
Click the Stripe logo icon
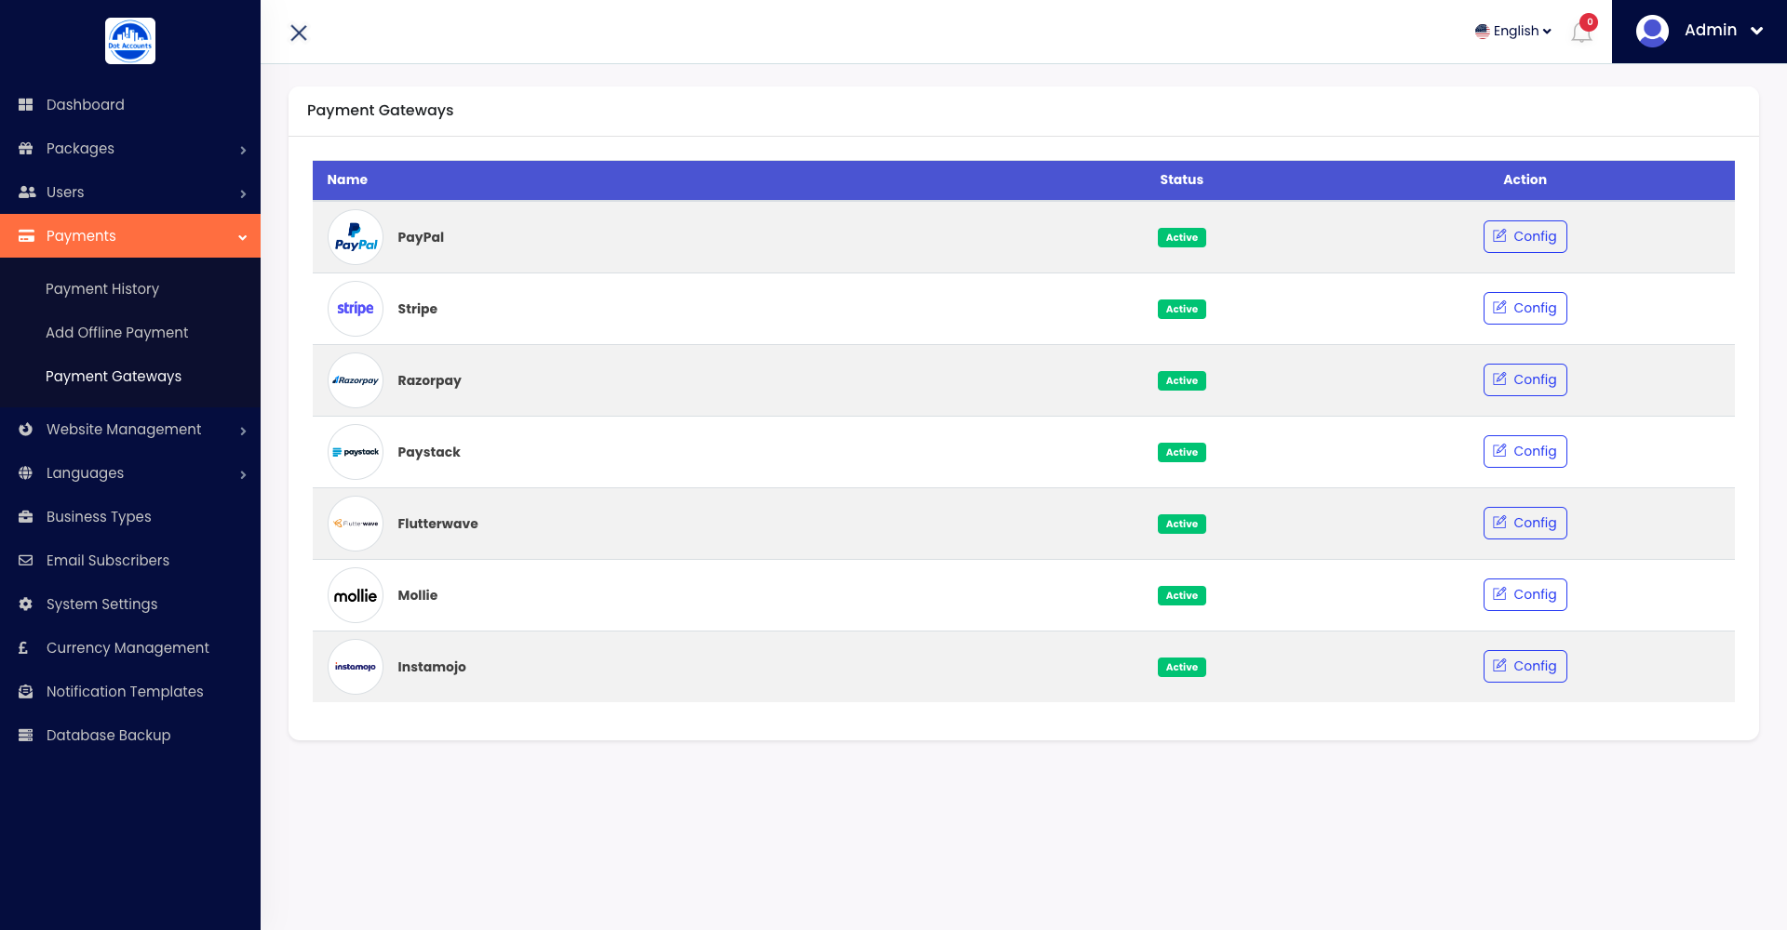[356, 309]
